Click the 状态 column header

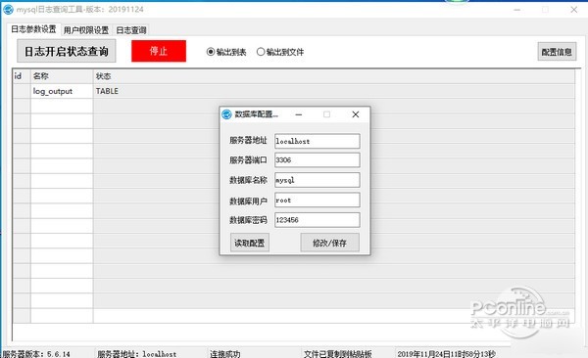334,76
